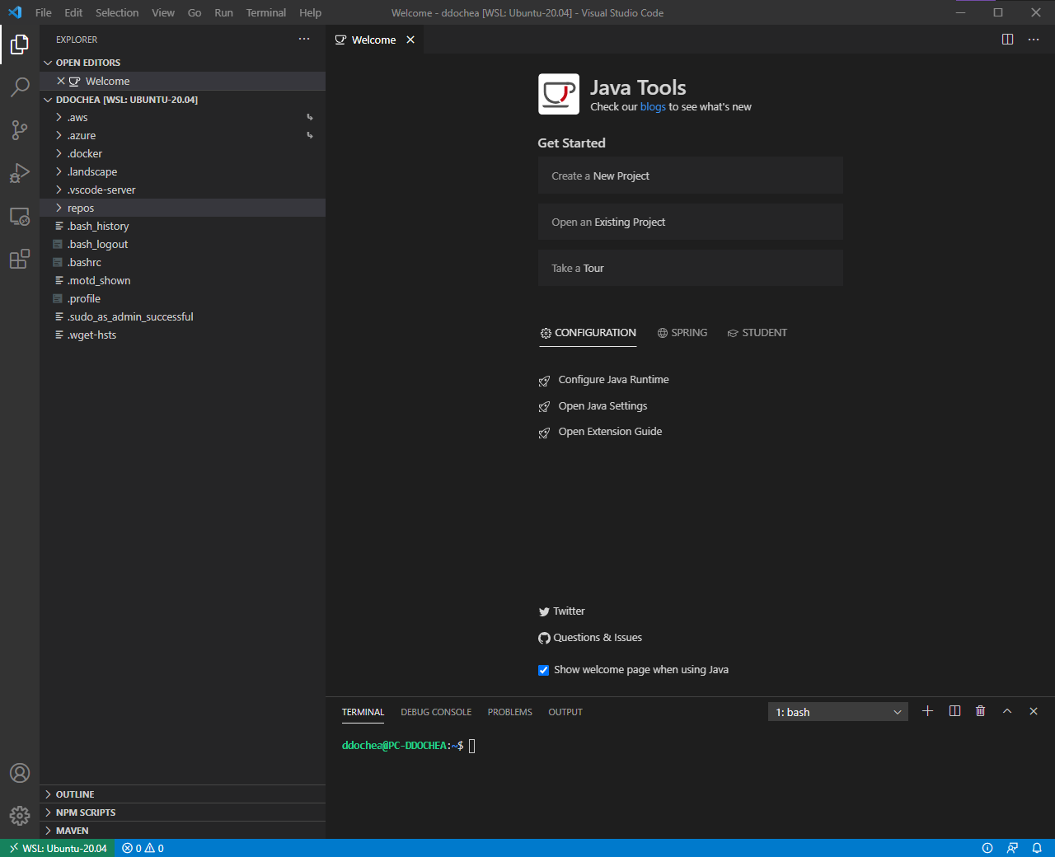Click Create a New Project

coord(691,176)
